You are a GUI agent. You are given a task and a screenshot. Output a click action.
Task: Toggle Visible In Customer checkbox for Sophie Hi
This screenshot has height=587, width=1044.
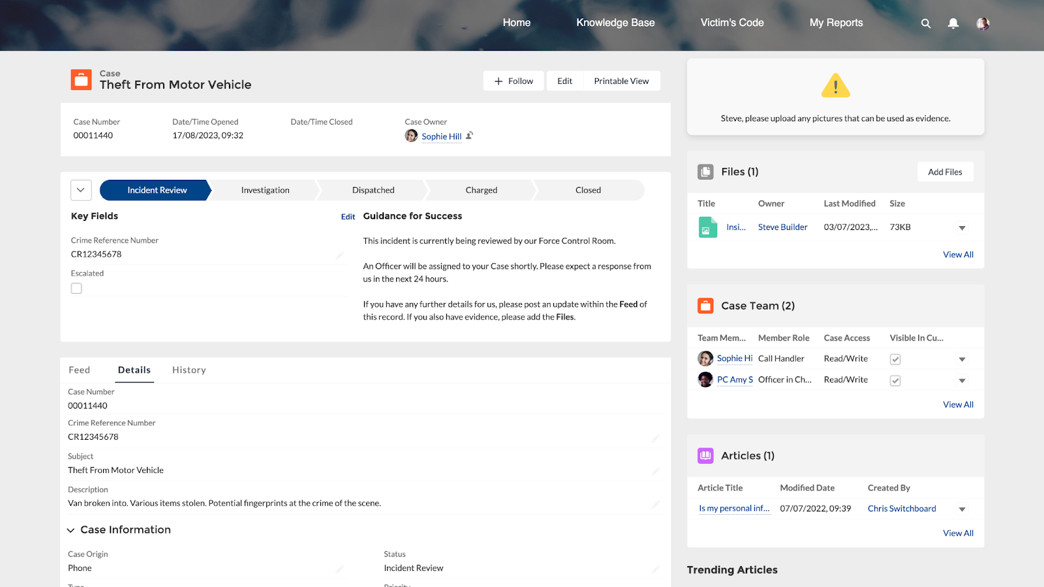[895, 359]
